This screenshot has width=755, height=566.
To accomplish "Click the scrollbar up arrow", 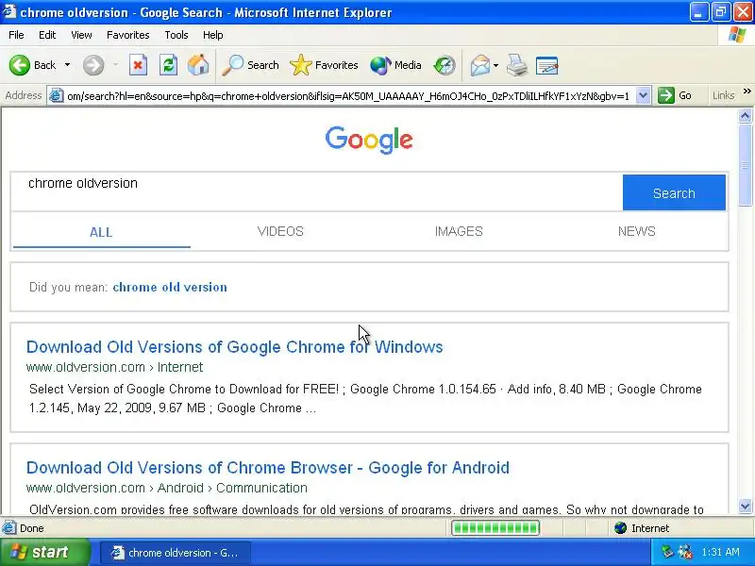I will (745, 115).
